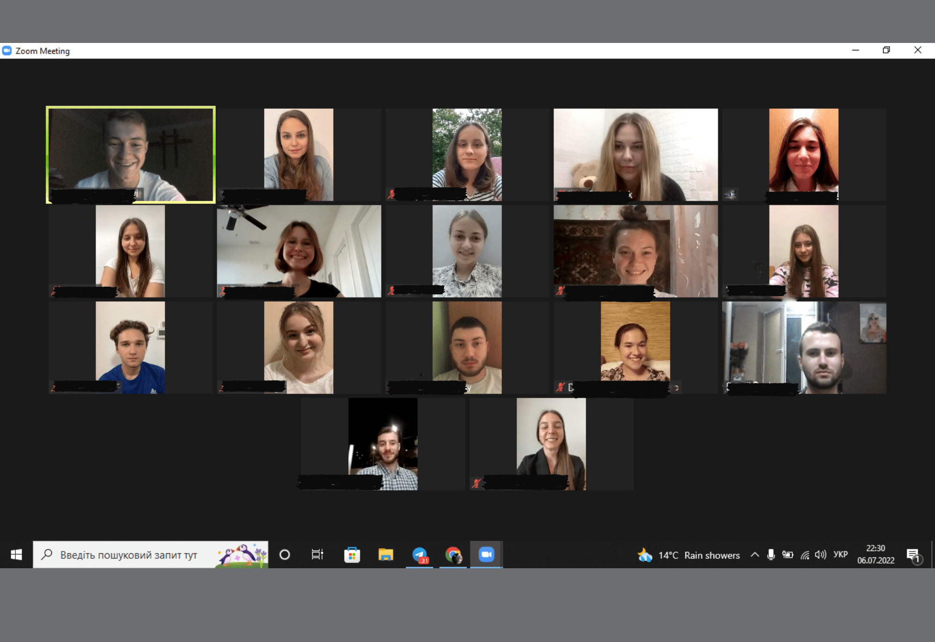Open the clock and calendar flyout
This screenshot has width=935, height=642.
(x=875, y=555)
